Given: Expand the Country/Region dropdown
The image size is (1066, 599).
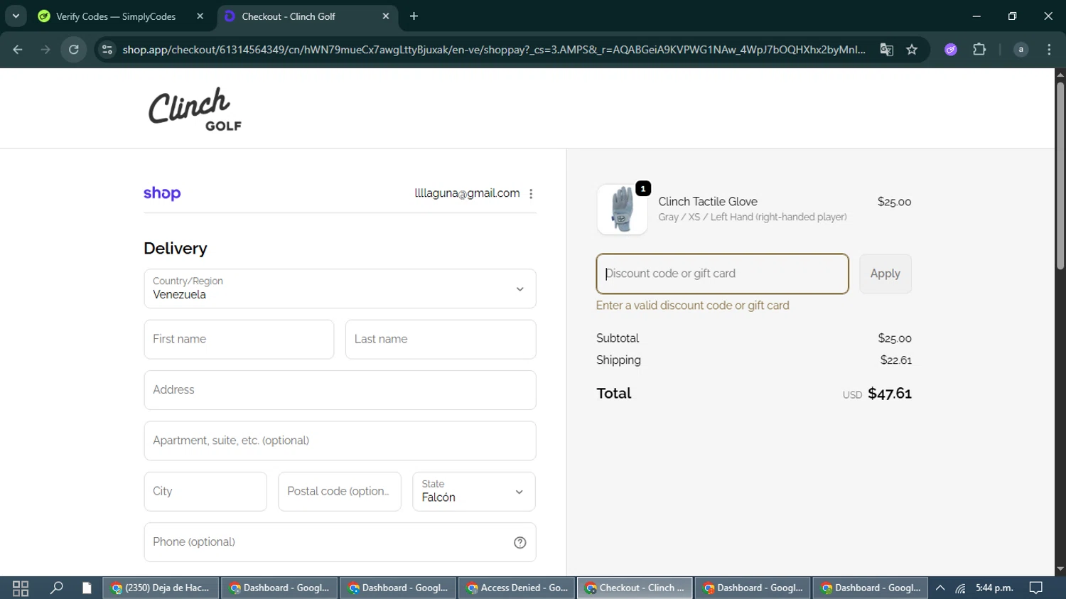Looking at the screenshot, I should pos(340,288).
